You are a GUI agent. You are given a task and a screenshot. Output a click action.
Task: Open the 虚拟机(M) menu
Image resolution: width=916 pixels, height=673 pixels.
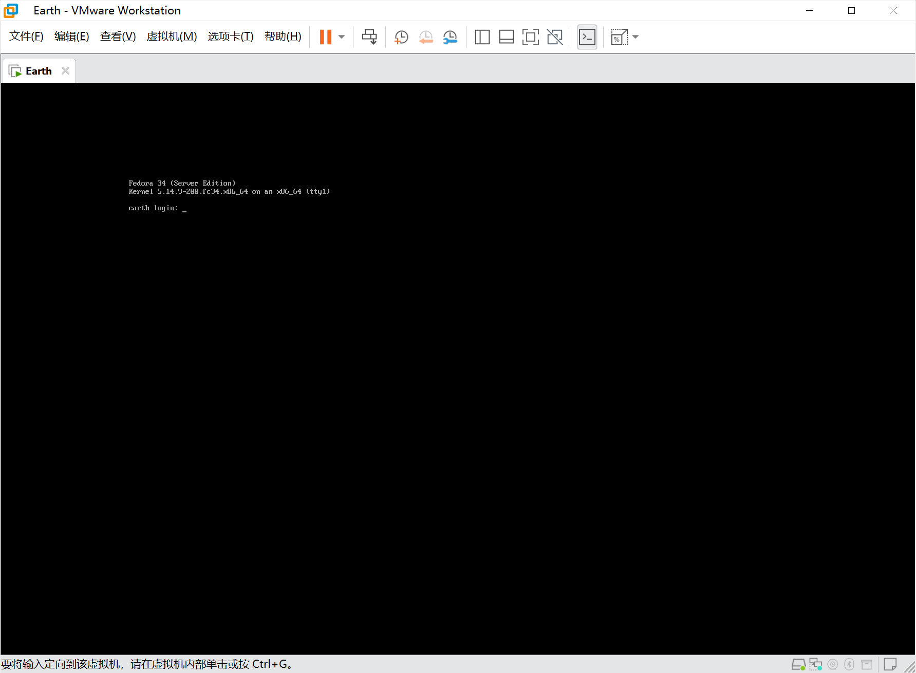[x=172, y=37]
